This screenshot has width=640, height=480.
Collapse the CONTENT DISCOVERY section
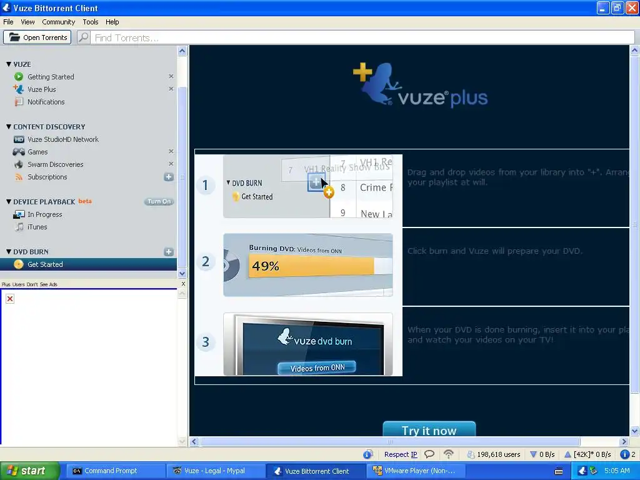9,126
